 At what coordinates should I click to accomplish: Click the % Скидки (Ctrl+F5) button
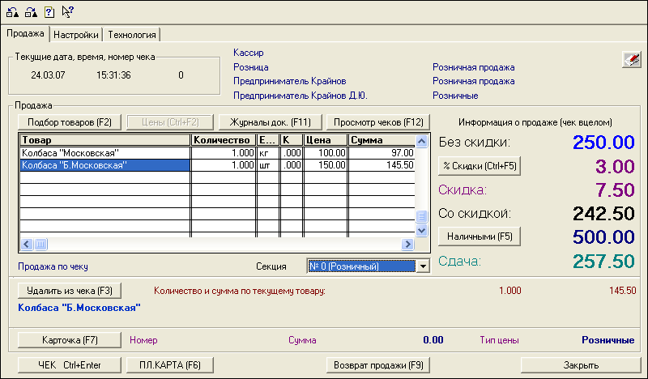[x=480, y=166]
